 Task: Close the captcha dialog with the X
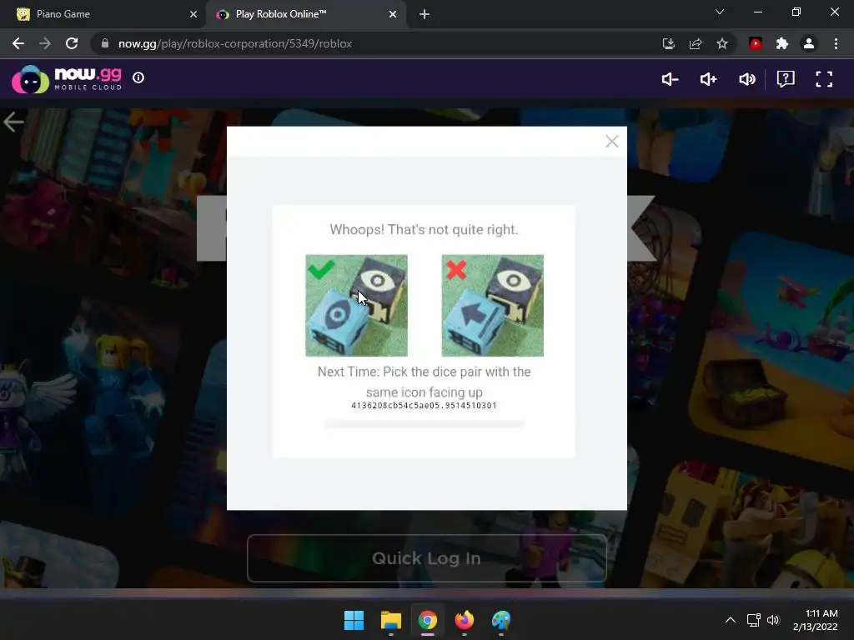point(611,142)
